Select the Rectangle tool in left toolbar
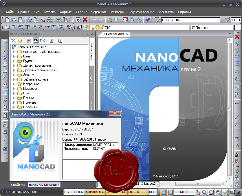 click(x=5, y=71)
